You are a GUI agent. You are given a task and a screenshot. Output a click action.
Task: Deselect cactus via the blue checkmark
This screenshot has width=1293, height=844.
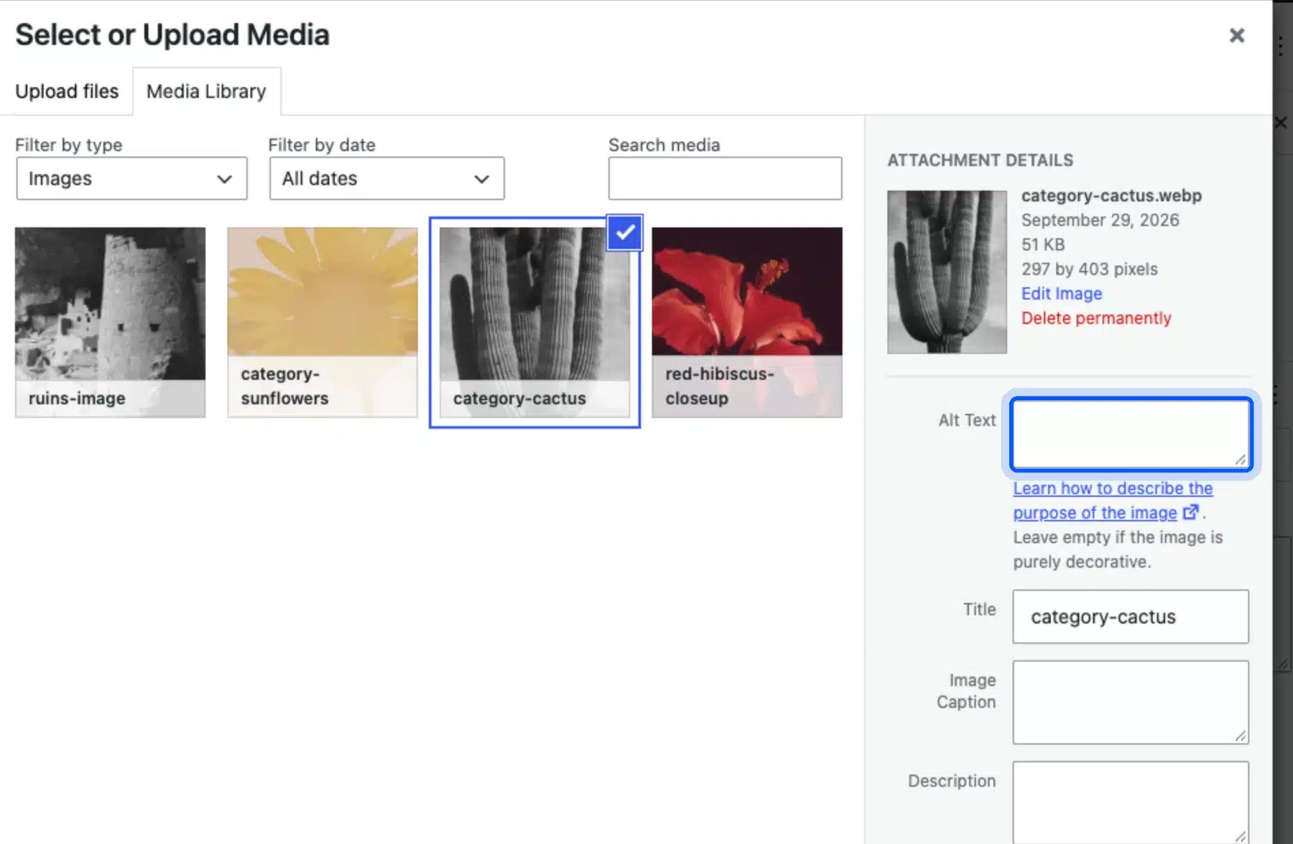(624, 232)
